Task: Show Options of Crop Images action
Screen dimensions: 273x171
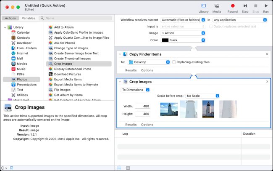Action: point(147,125)
